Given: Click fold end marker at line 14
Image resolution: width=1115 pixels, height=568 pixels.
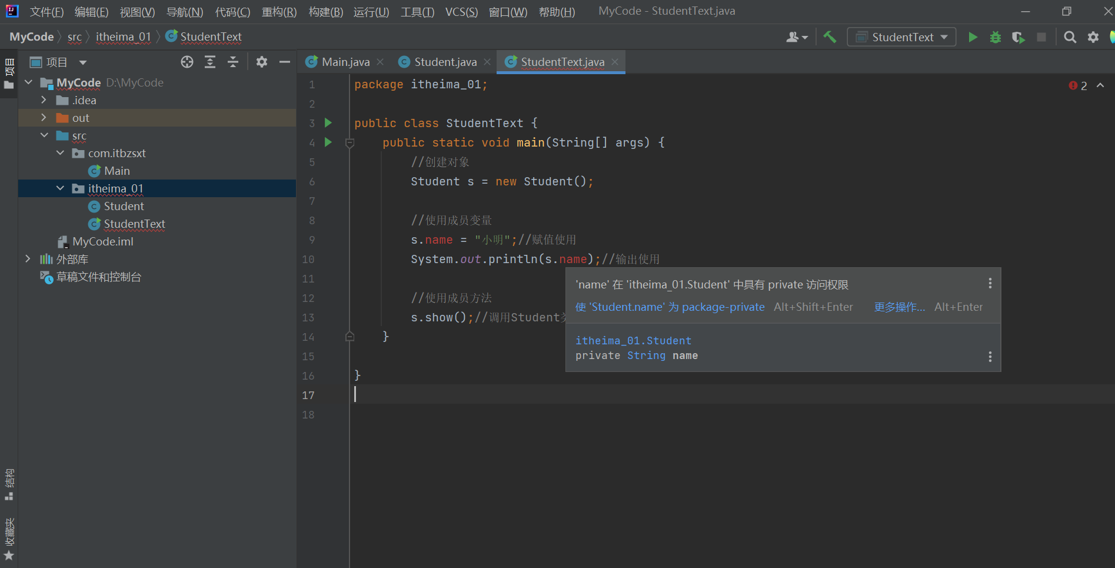Looking at the screenshot, I should (350, 337).
